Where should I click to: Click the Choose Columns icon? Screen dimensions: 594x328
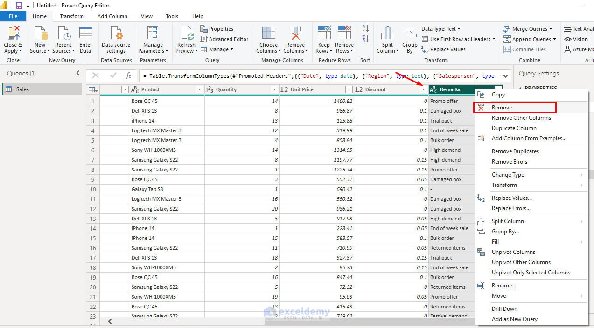click(268, 34)
